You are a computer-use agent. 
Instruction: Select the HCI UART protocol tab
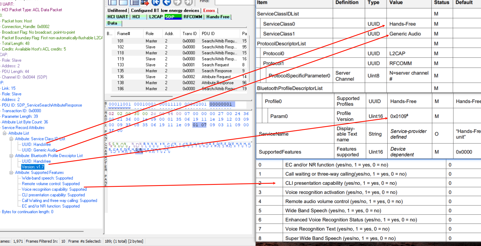pos(118,17)
